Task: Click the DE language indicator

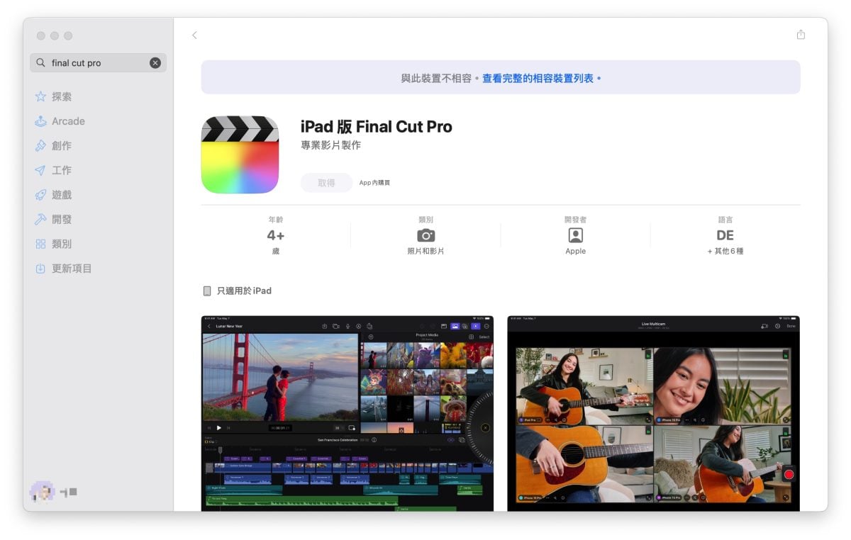Action: click(x=725, y=235)
